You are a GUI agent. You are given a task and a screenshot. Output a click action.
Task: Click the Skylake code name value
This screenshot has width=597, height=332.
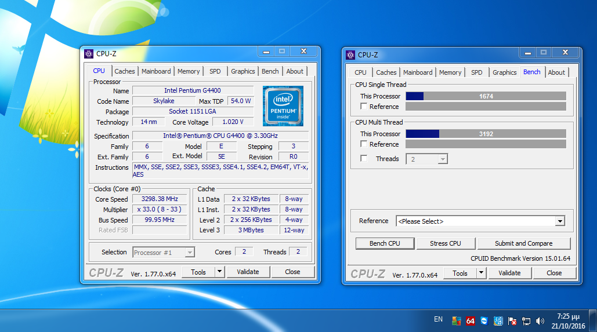pos(164,101)
